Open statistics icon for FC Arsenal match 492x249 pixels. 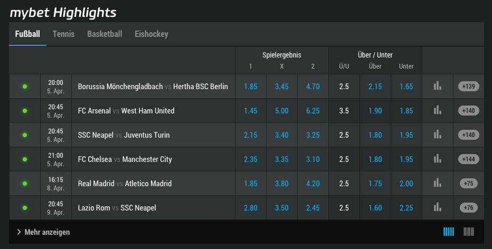click(438, 110)
